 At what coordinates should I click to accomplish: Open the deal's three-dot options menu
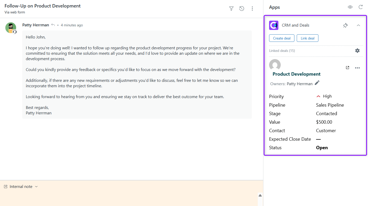click(357, 68)
